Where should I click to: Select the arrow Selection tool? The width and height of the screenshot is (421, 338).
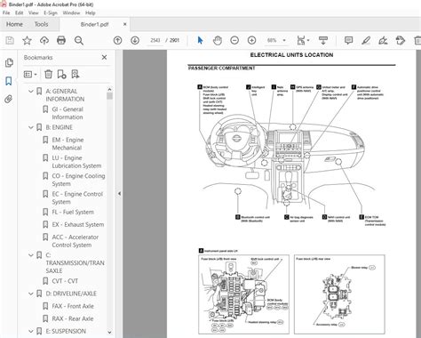click(200, 40)
